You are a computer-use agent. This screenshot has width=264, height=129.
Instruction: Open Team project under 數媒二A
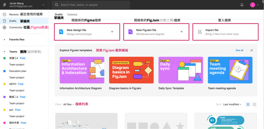coord(17,103)
